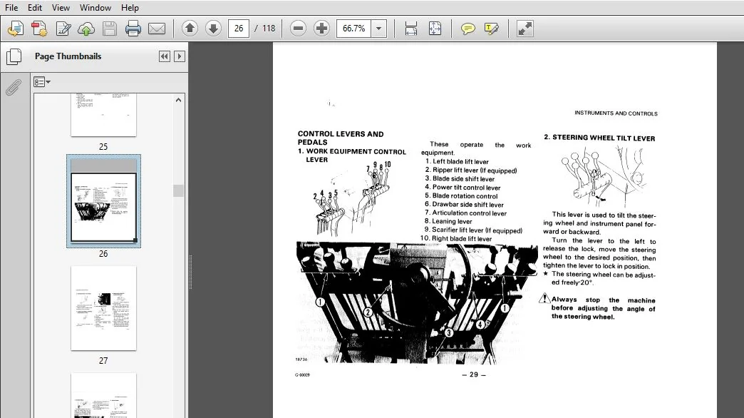Click the scrolling mode page icon

[411, 29]
